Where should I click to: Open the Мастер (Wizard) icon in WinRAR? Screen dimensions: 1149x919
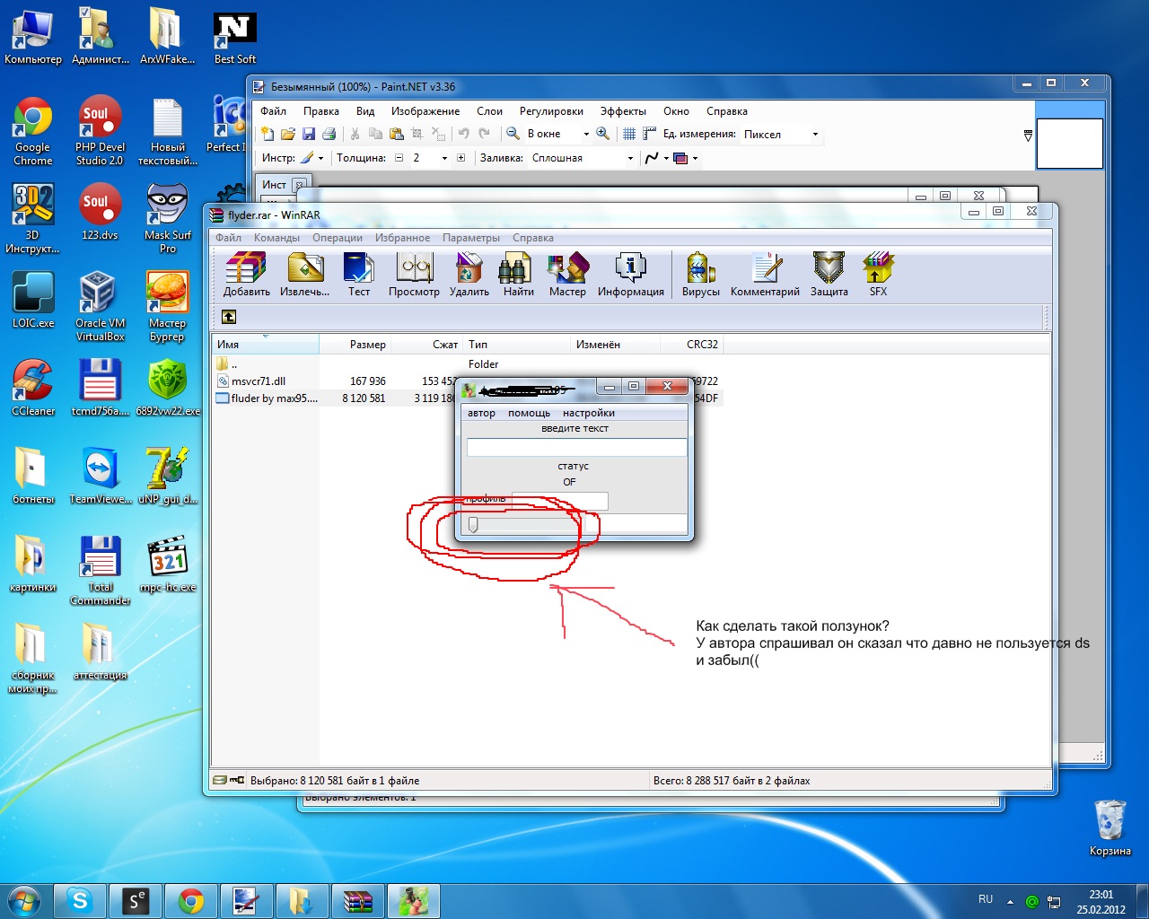567,273
